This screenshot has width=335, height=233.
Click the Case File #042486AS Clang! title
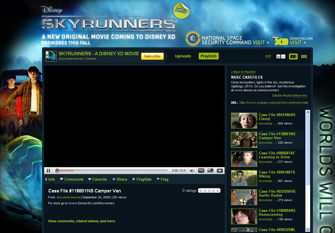click(x=277, y=117)
